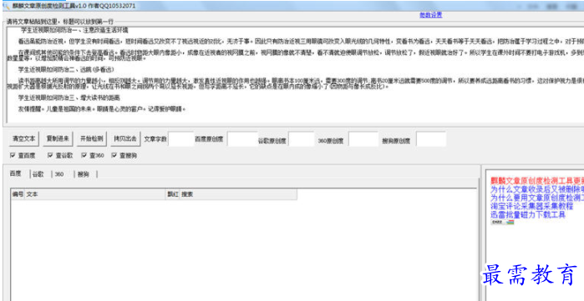
Task: Click the small statistics icon under the links
Action: 502,222
